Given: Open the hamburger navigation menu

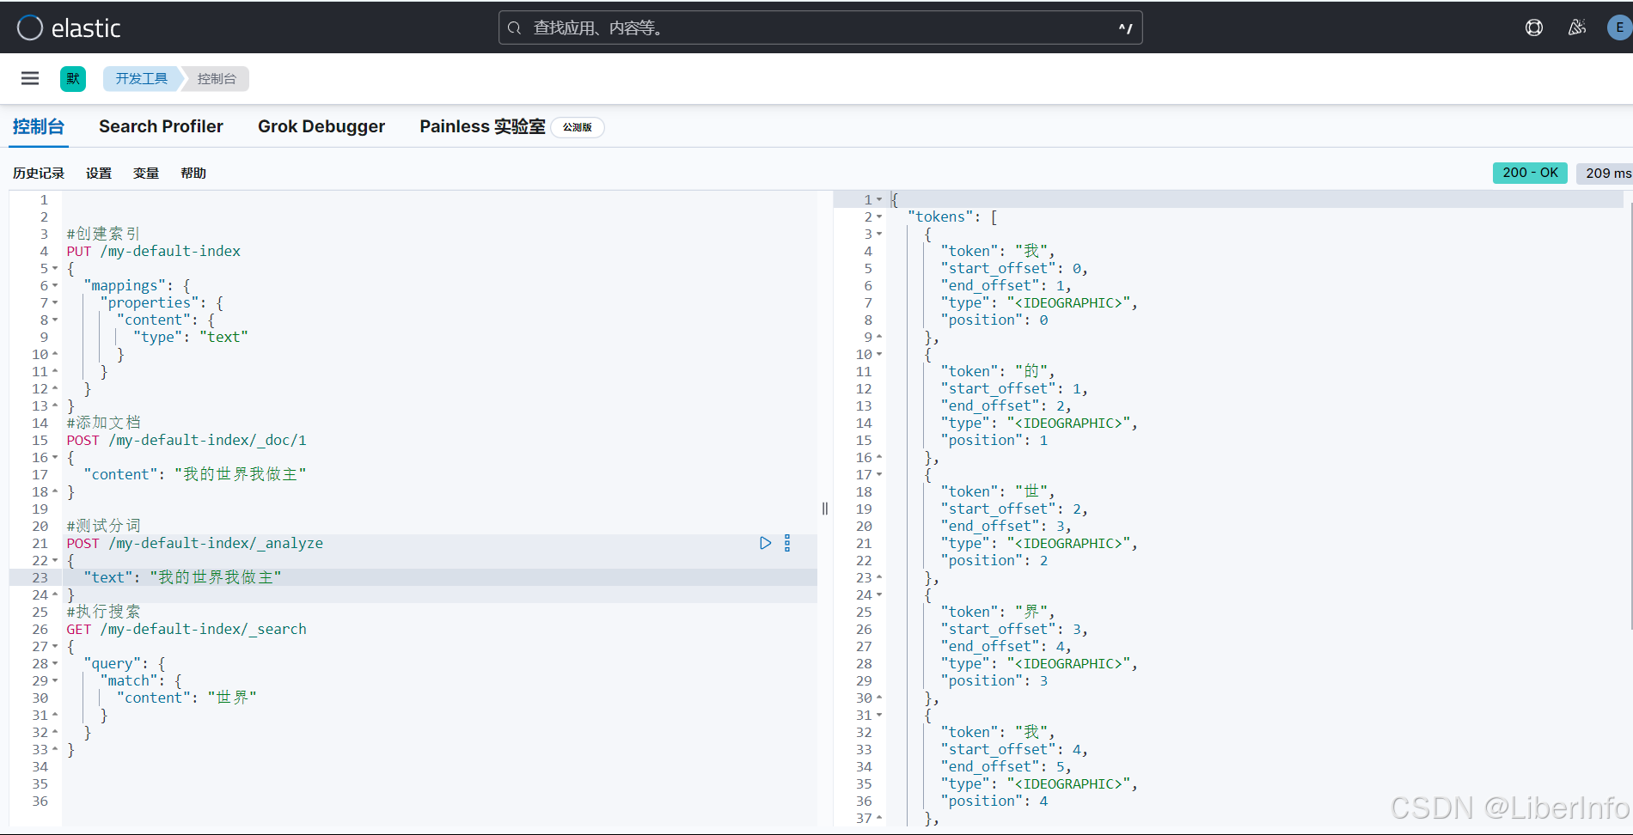Looking at the screenshot, I should 30,78.
